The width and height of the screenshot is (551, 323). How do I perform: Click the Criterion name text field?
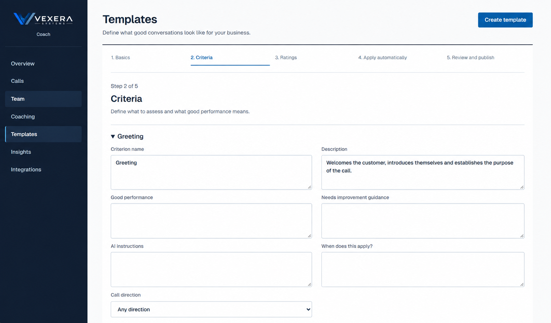pyautogui.click(x=211, y=172)
